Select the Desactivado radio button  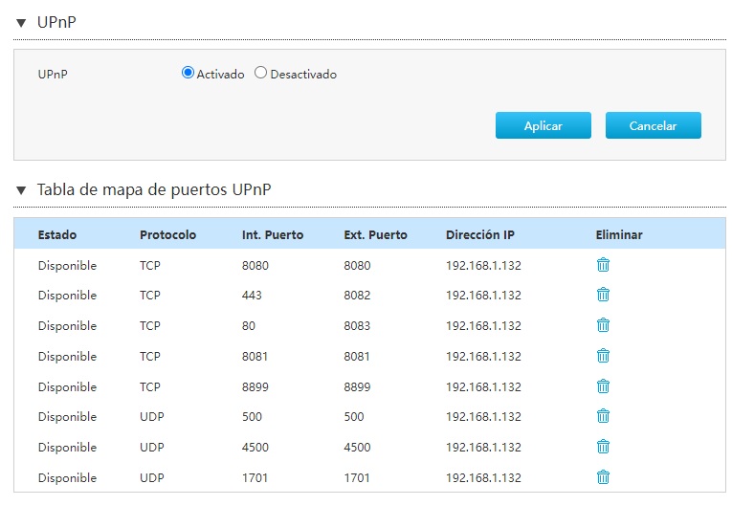coord(260,73)
